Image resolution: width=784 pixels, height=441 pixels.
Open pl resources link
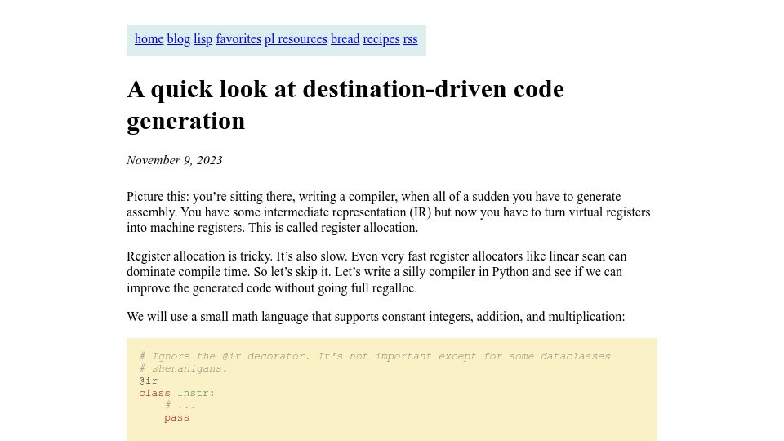[x=296, y=39]
